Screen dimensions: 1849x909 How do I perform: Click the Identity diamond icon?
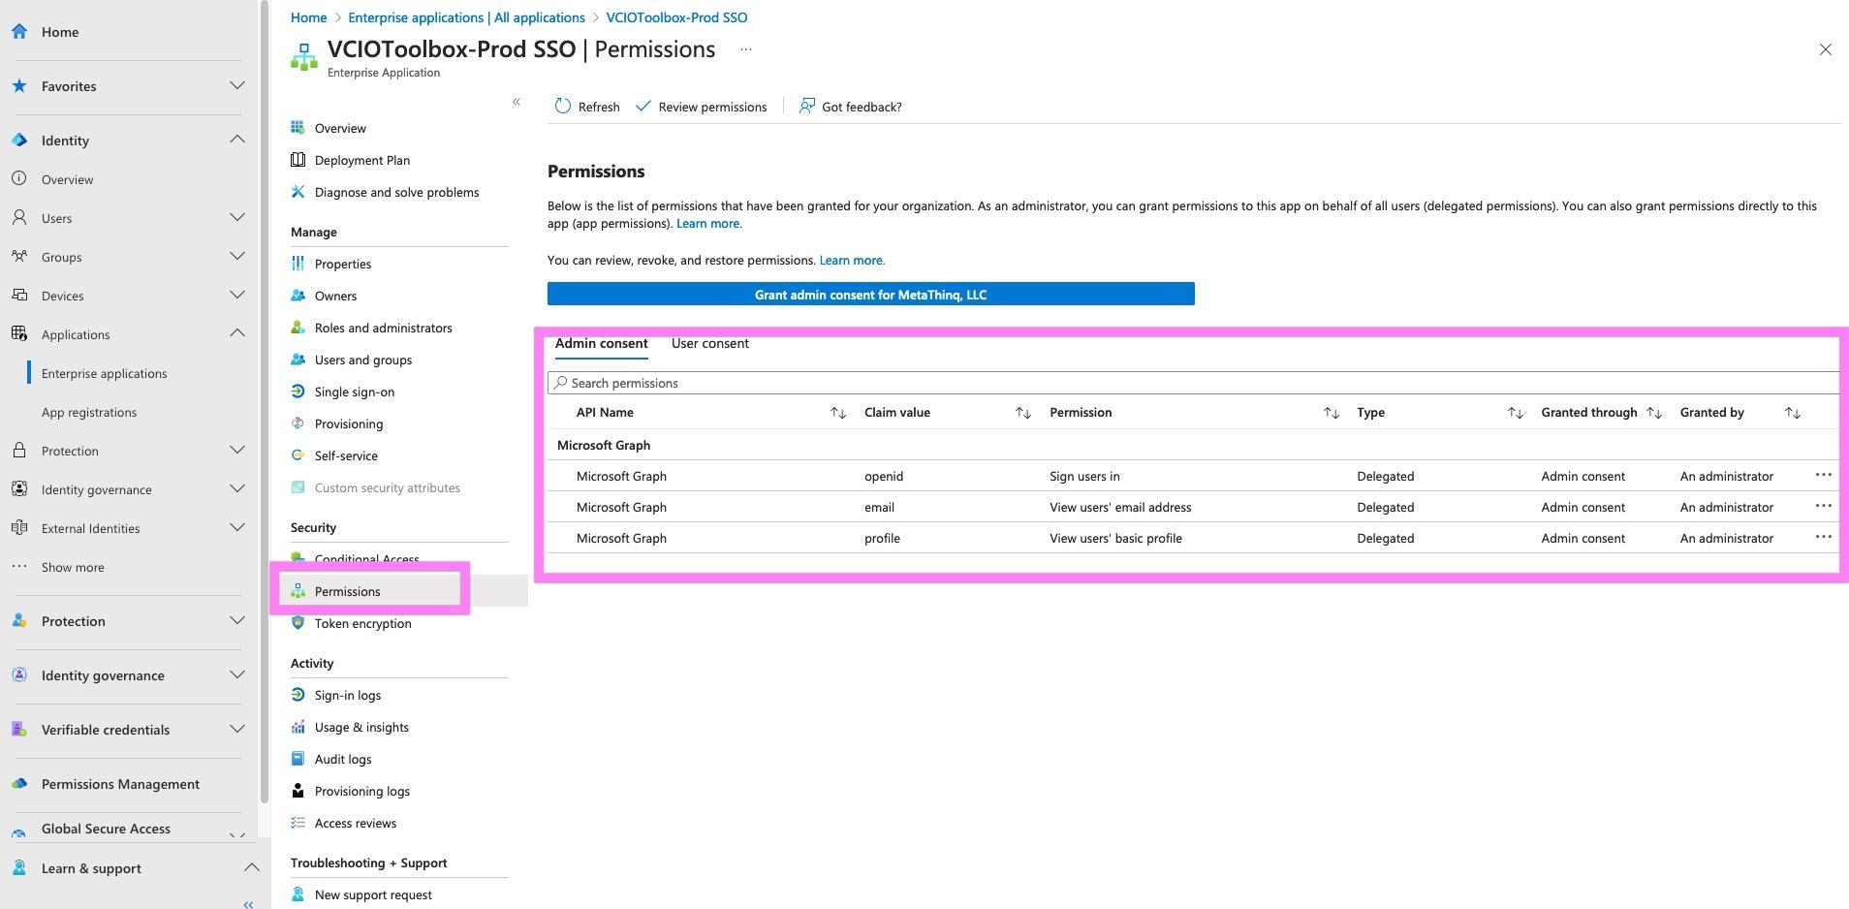tap(19, 141)
